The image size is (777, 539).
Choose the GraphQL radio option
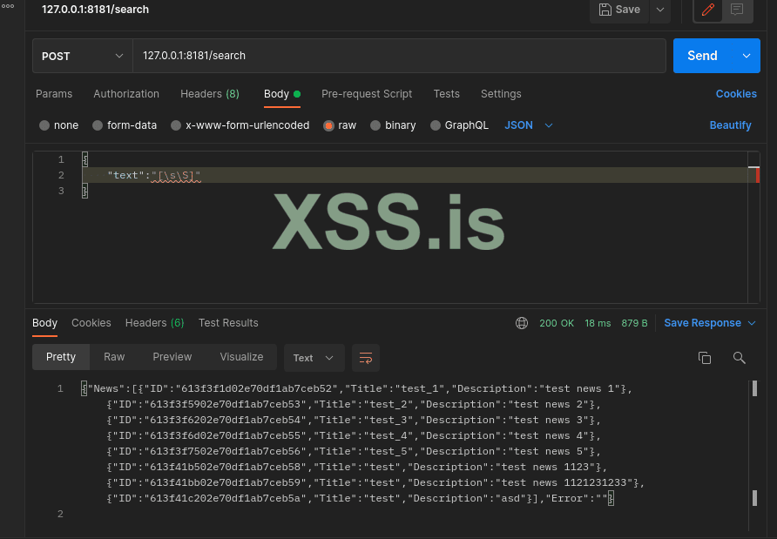436,125
